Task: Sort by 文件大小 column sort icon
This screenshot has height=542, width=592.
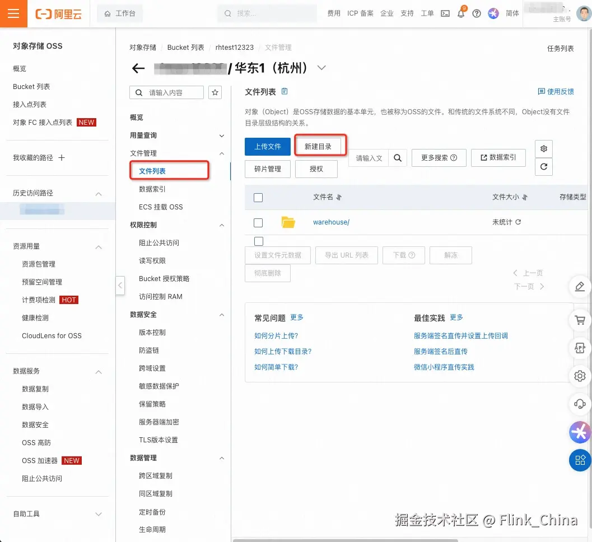Action: point(524,198)
